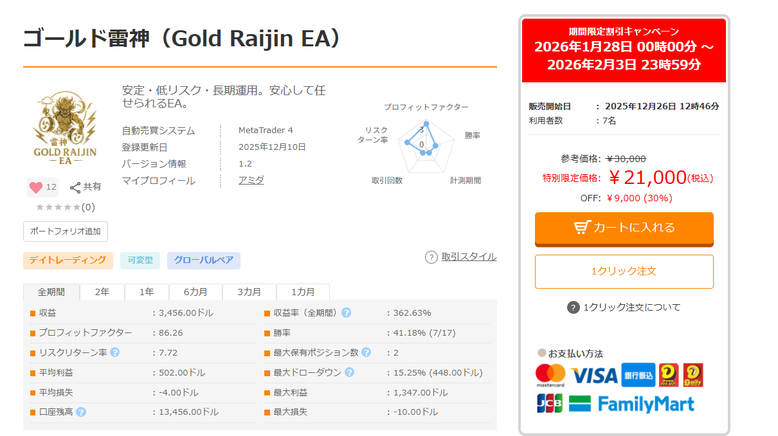Click the yellow D convenience store icon
The height and width of the screenshot is (436, 778).
[x=669, y=375]
